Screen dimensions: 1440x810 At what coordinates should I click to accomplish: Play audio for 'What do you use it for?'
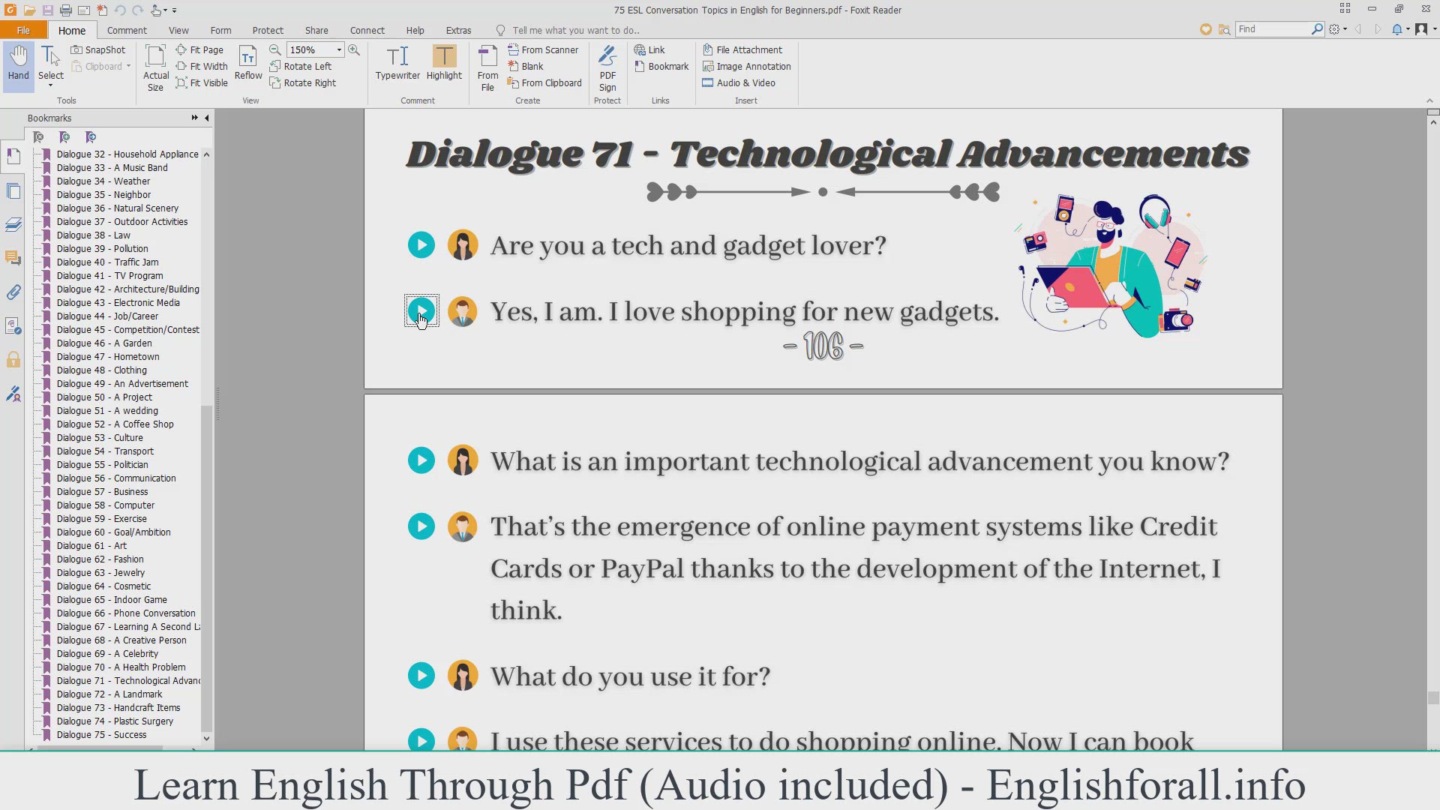point(421,676)
